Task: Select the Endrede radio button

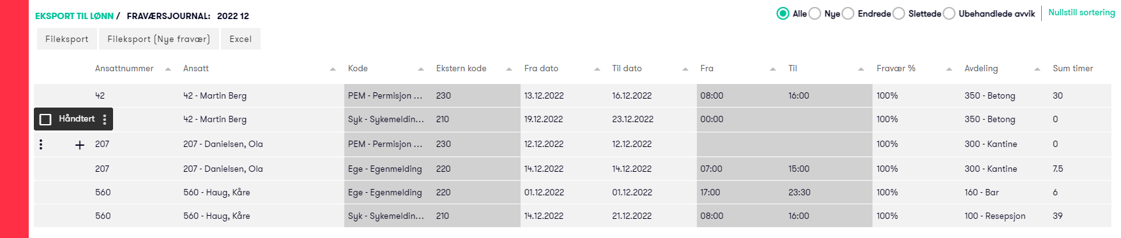Action: [848, 13]
